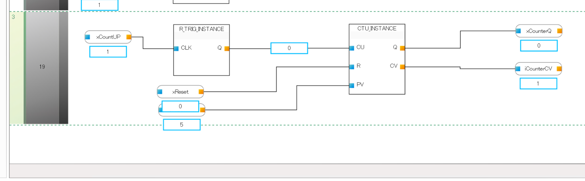Image resolution: width=585 pixels, height=181 pixels.
Task: Click the value 5 box for PV
Action: pyautogui.click(x=182, y=125)
